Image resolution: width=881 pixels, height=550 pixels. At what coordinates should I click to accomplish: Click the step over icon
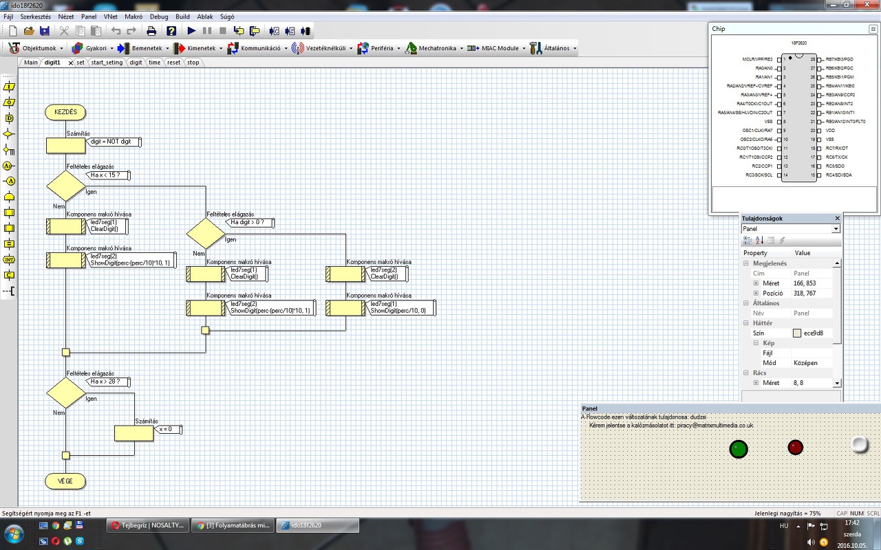(x=255, y=31)
